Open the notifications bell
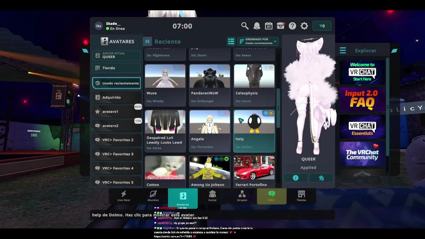This screenshot has width=425, height=239. click(257, 26)
